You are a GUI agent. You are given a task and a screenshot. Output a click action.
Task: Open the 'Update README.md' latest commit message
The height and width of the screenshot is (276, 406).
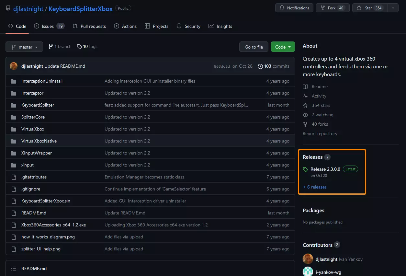[x=65, y=66]
